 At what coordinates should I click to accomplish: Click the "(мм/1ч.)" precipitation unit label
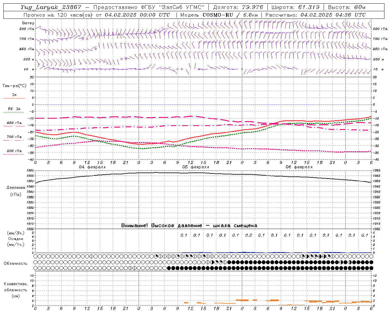(x=16, y=244)
